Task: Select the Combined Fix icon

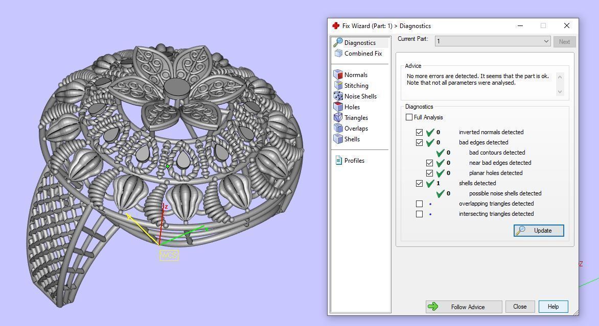Action: pos(338,54)
